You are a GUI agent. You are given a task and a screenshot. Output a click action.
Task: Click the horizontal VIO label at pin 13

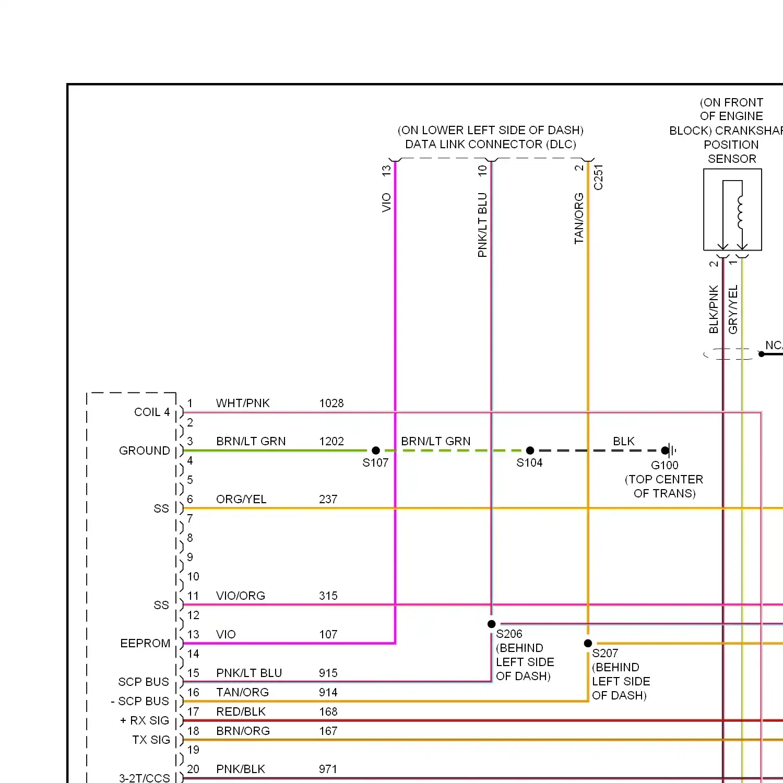[226, 634]
